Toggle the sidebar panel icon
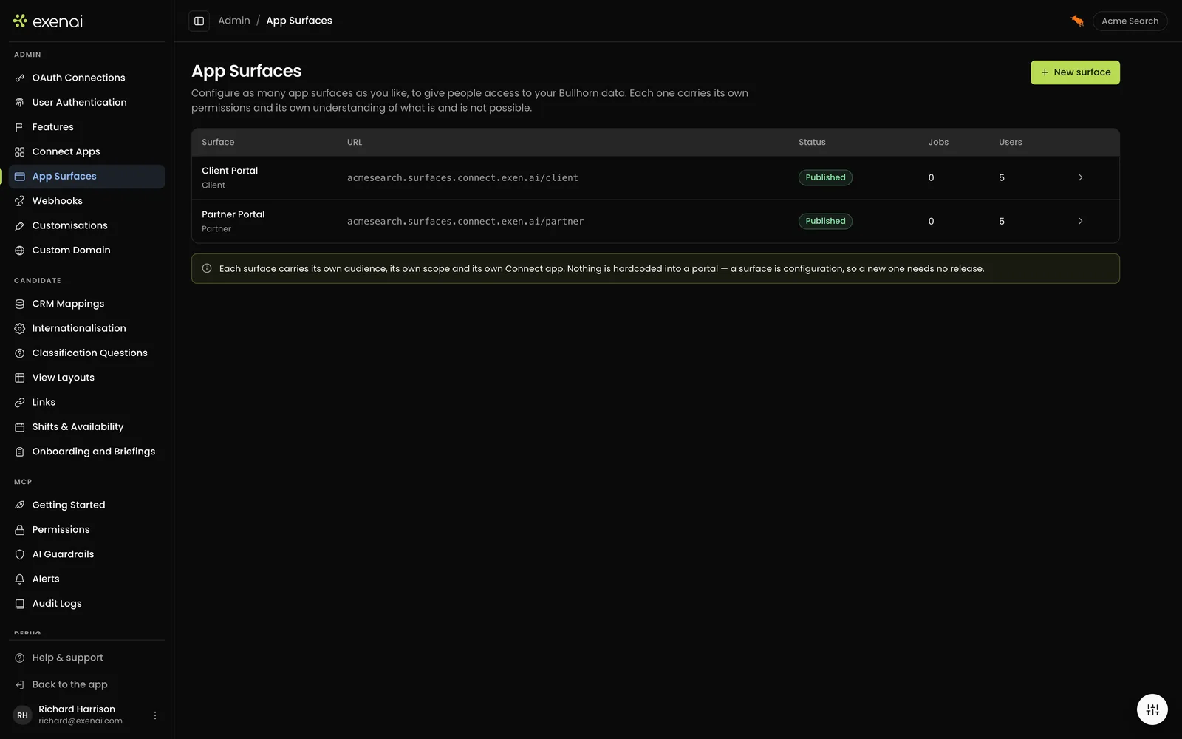This screenshot has height=739, width=1182. coord(199,21)
